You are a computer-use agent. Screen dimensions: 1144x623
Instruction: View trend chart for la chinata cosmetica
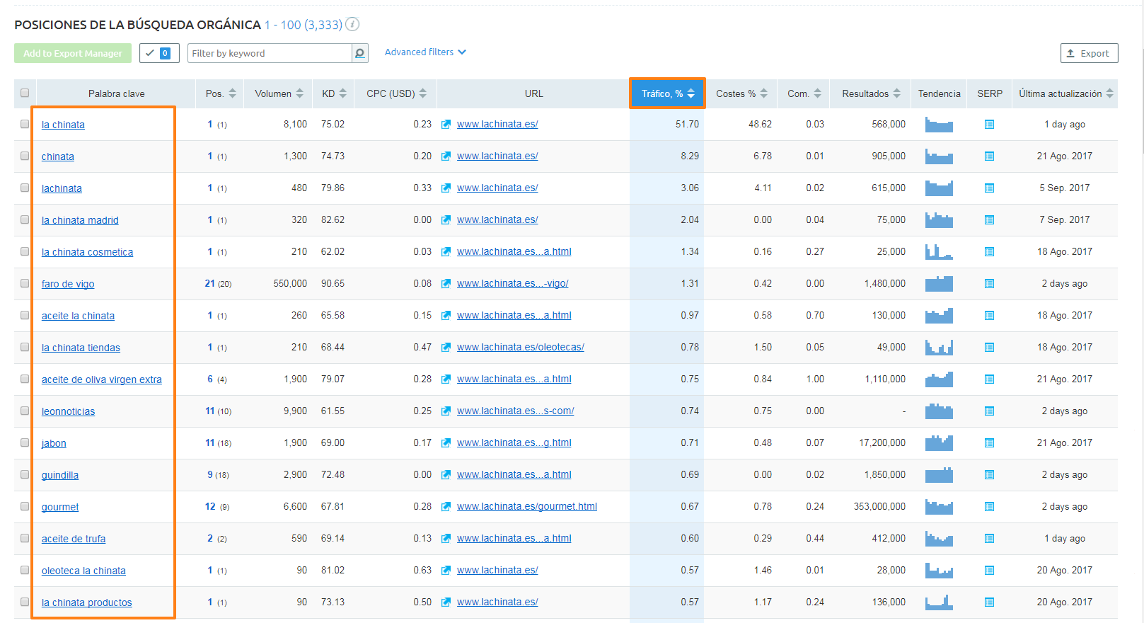939,251
